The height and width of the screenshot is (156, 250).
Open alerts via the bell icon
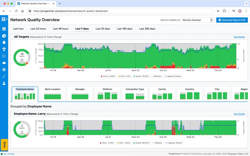(x=4, y=42)
